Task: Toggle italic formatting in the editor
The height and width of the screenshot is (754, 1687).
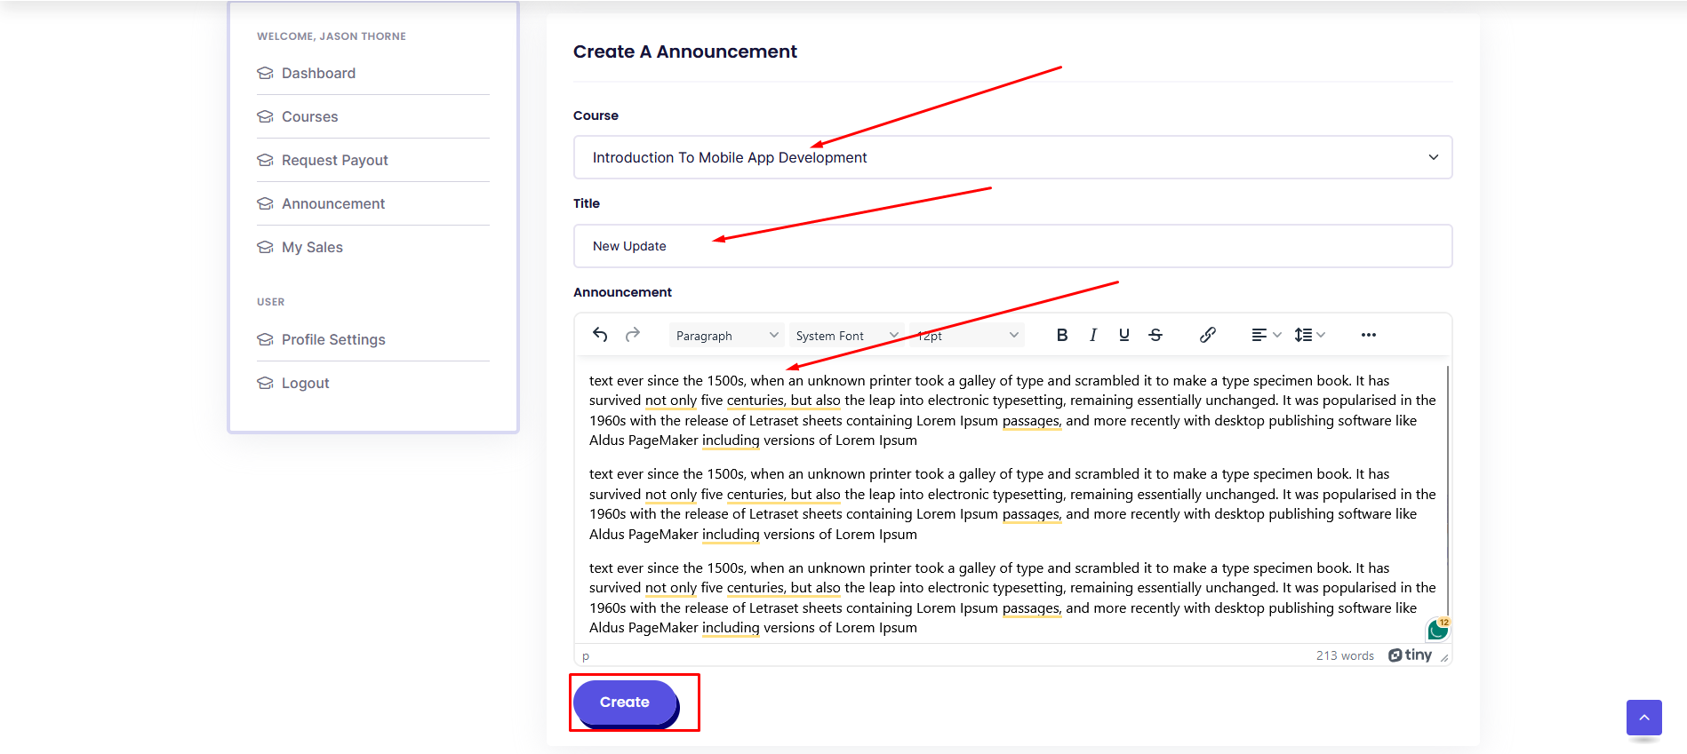Action: (1092, 335)
